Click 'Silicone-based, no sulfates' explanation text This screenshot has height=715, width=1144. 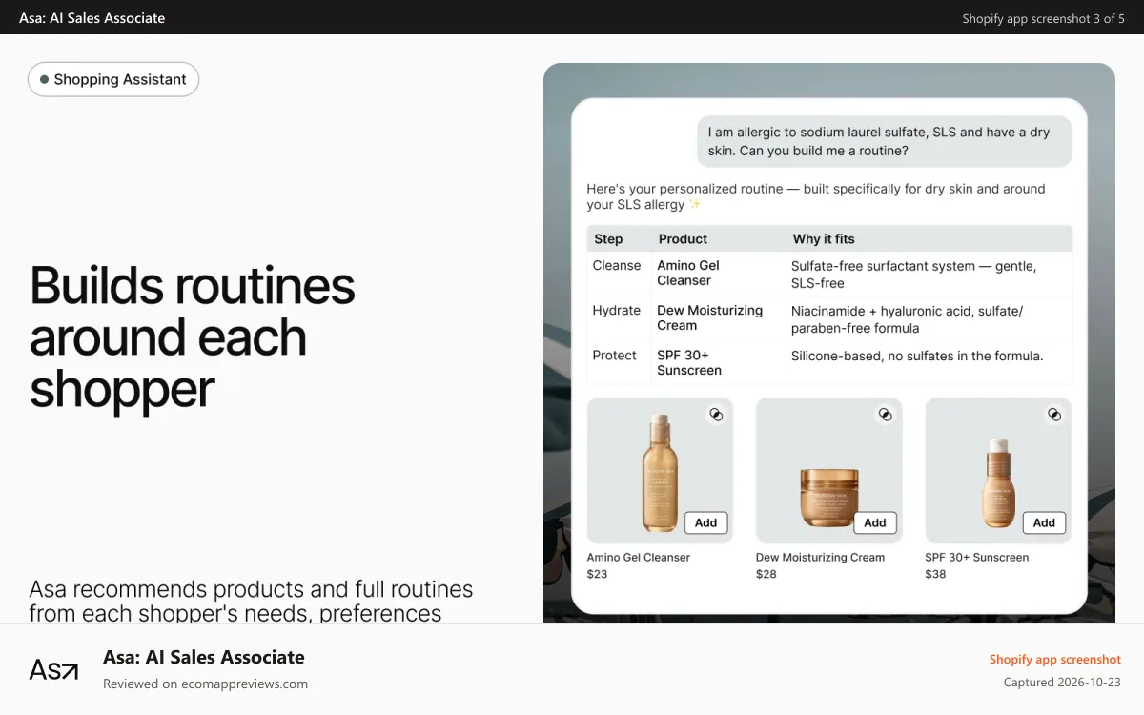(917, 356)
